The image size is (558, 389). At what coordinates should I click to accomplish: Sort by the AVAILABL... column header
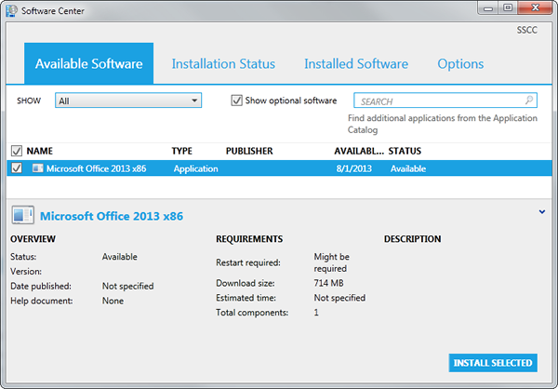coord(359,151)
